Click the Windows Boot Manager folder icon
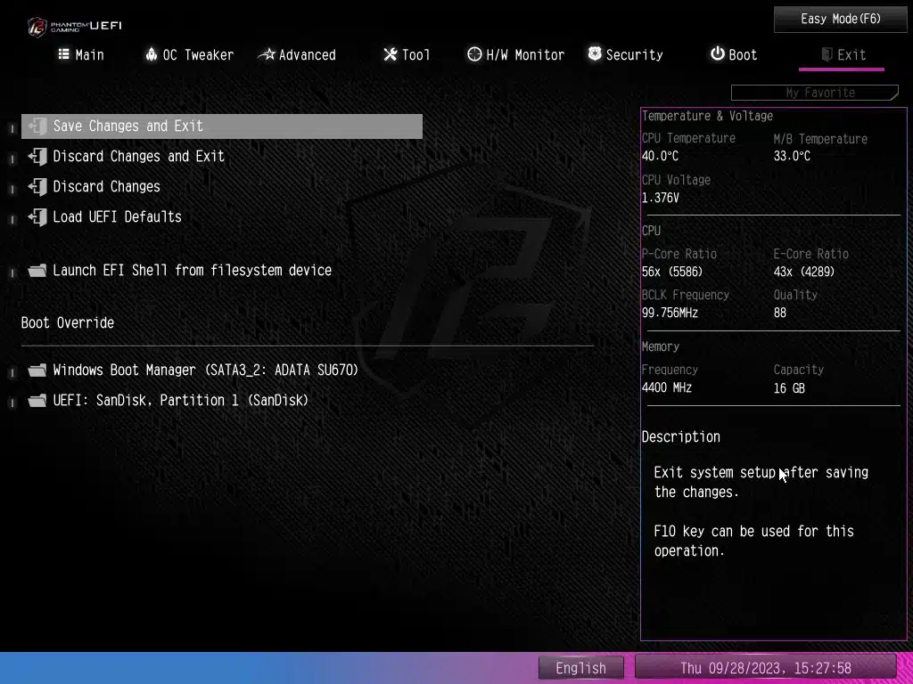This screenshot has width=913, height=684. [37, 370]
